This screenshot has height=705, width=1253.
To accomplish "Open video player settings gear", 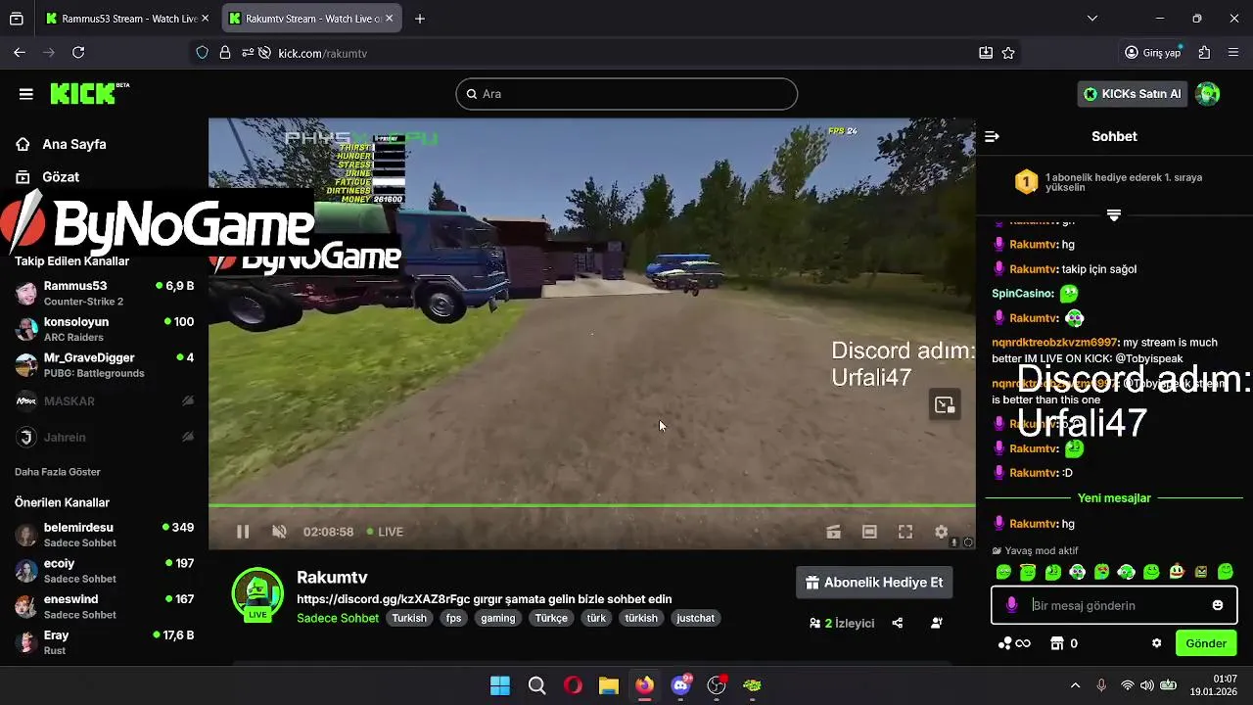I will (x=941, y=532).
